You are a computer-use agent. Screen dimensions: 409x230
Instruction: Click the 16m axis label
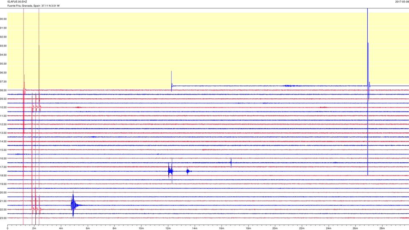(222, 228)
